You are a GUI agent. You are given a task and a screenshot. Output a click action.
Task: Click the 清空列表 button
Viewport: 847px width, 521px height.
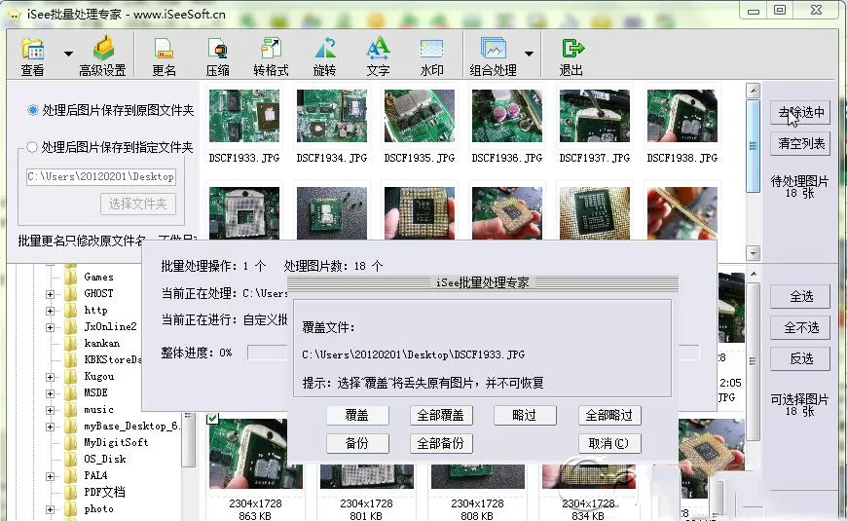click(800, 144)
